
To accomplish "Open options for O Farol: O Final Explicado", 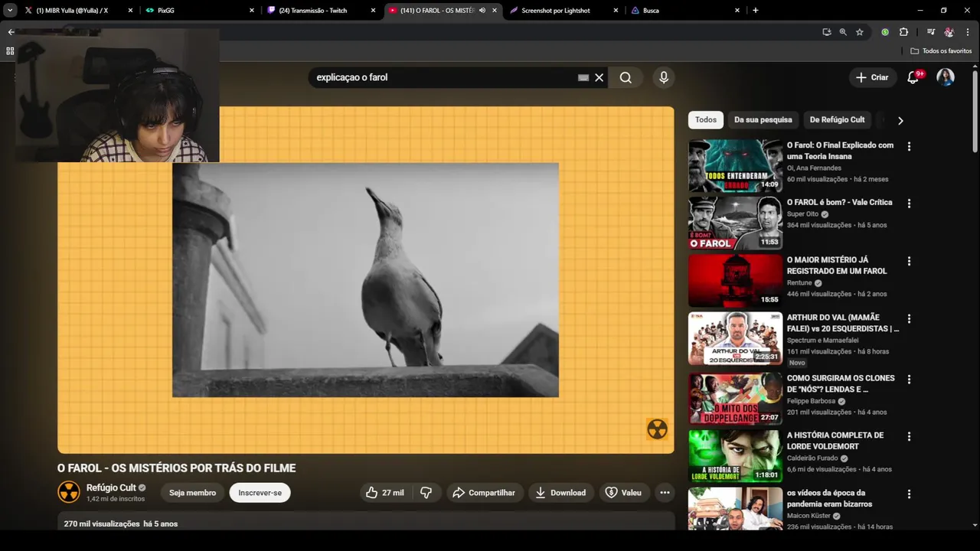I will (909, 146).
